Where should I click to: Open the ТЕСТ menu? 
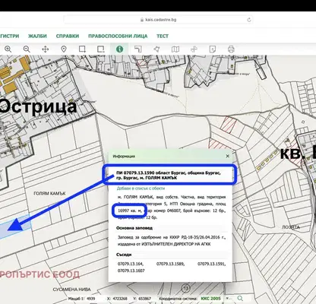[163, 36]
